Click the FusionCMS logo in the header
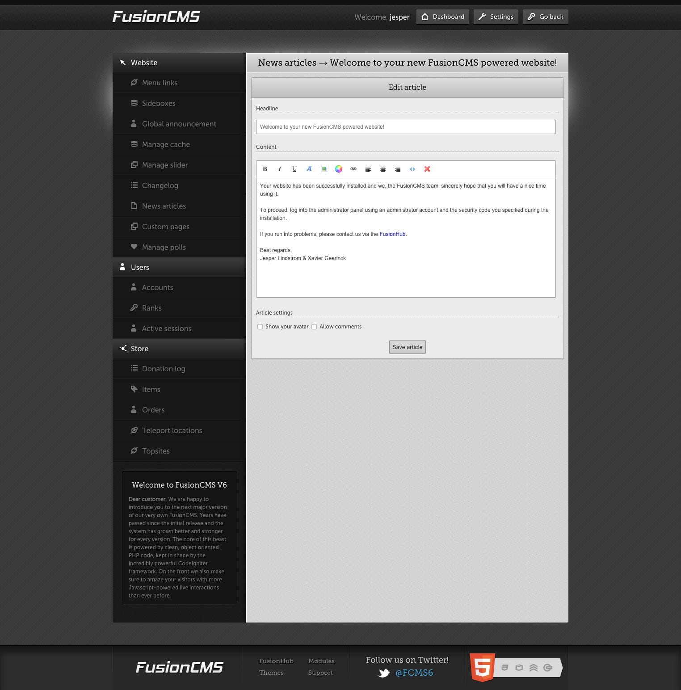Image resolution: width=681 pixels, height=690 pixels. [156, 17]
